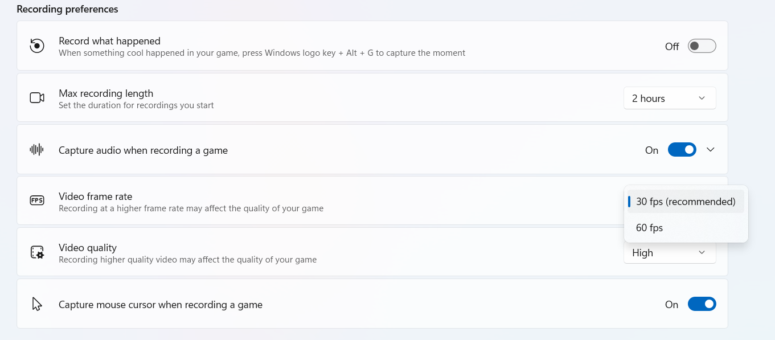Select 60 fps from the frame rate list
The width and height of the screenshot is (775, 340).
(649, 227)
